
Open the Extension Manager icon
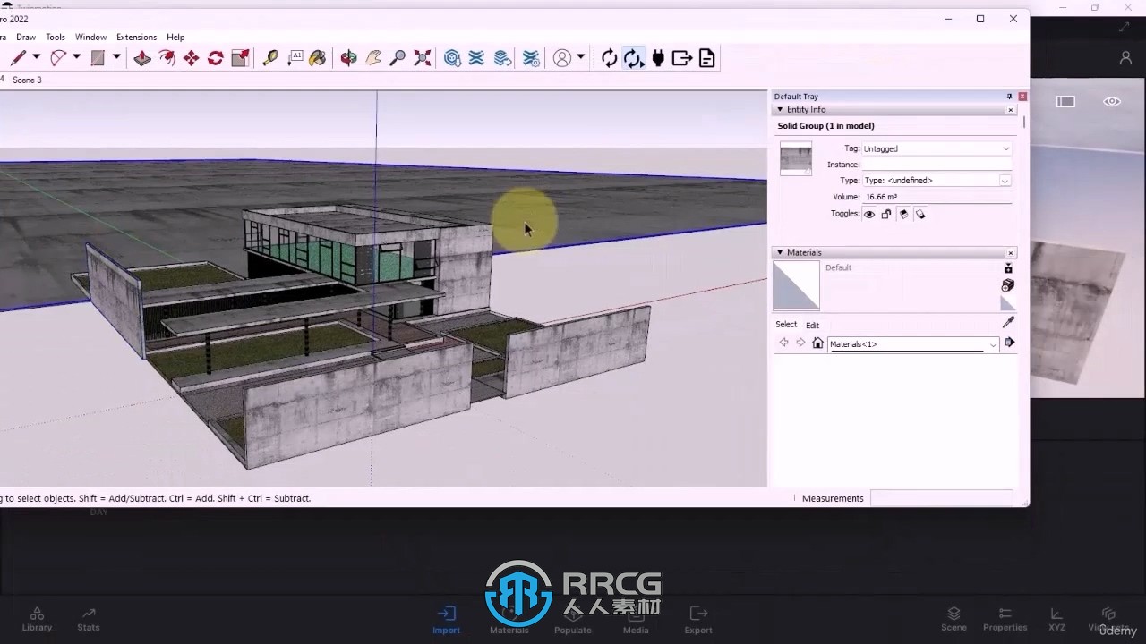point(531,58)
